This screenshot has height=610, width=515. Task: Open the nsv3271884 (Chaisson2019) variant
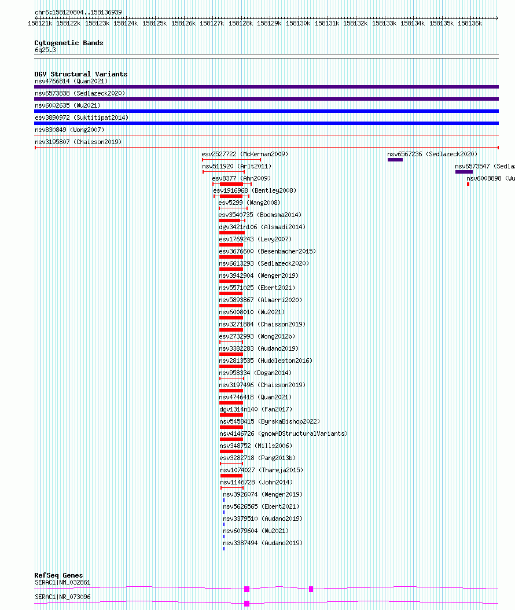click(x=262, y=324)
